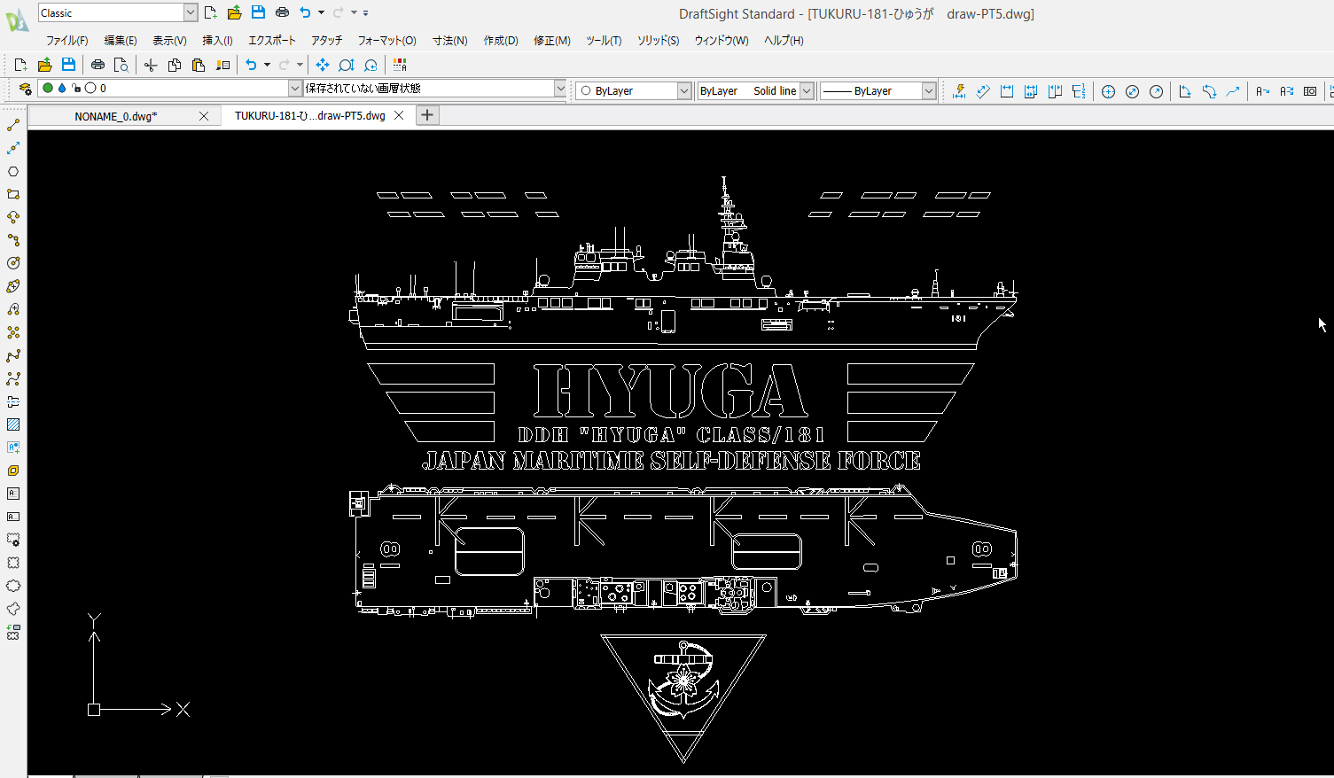Click the Copy icon
1334x778 pixels.
(x=175, y=65)
